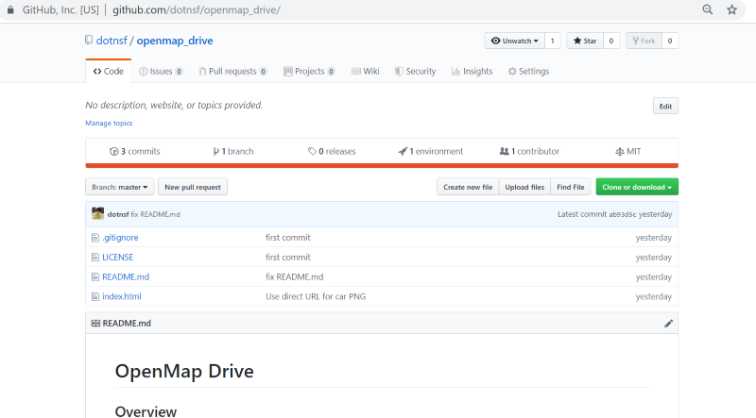Bookmark page with the star icon
The image size is (756, 418).
(x=731, y=9)
